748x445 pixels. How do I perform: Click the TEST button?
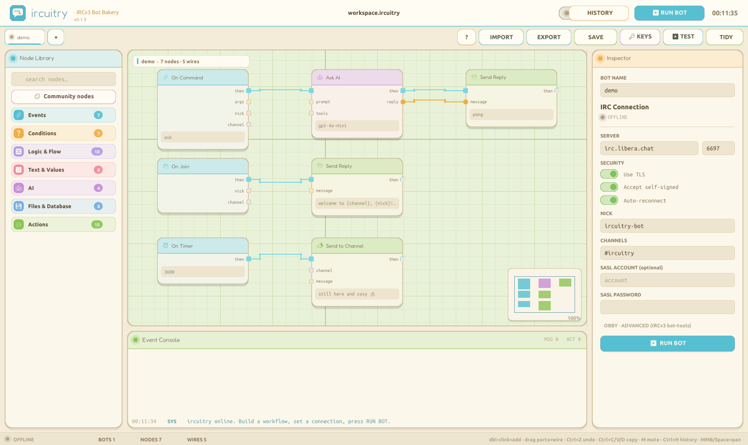pyautogui.click(x=683, y=36)
